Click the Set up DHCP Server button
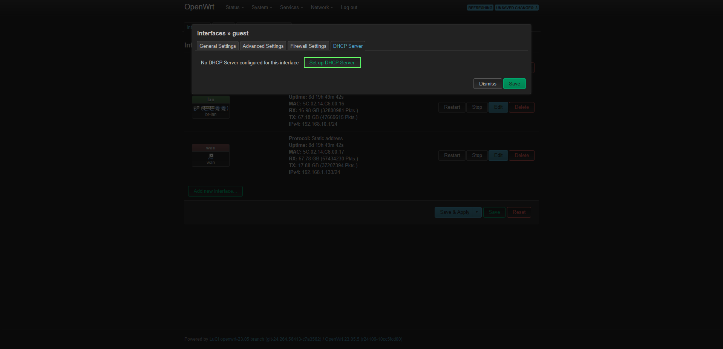Image resolution: width=723 pixels, height=349 pixels. click(x=332, y=62)
